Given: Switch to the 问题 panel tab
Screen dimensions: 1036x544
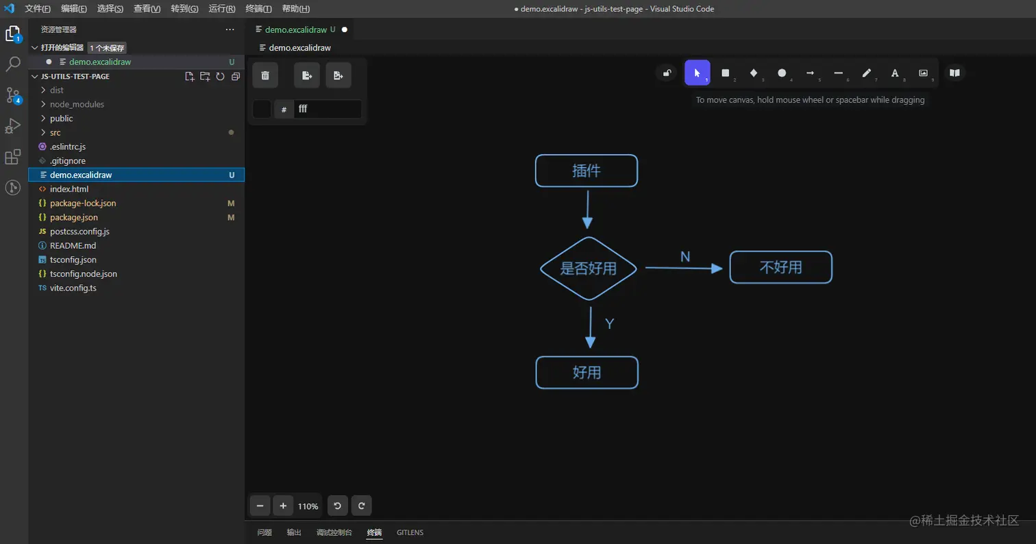Looking at the screenshot, I should [264, 532].
